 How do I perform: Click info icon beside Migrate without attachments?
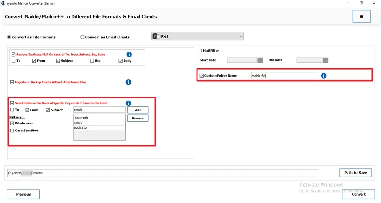click(128, 82)
